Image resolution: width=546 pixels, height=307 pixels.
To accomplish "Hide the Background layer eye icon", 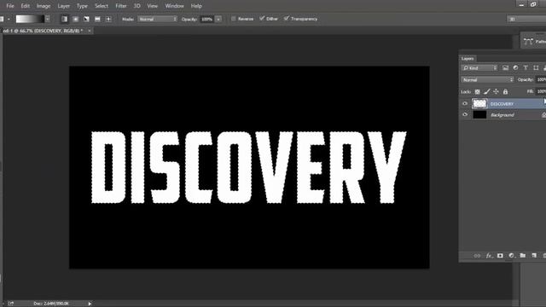I will click(465, 114).
